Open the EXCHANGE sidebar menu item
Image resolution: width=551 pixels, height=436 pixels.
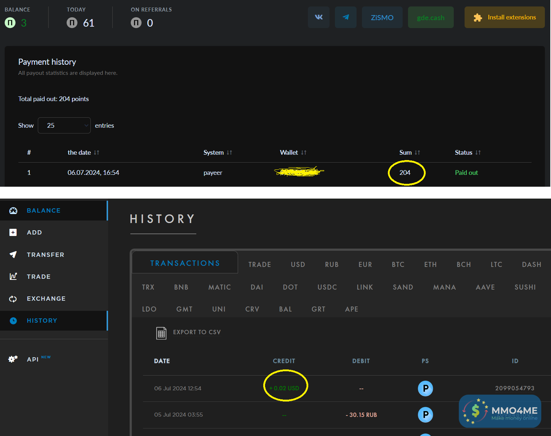point(54,299)
